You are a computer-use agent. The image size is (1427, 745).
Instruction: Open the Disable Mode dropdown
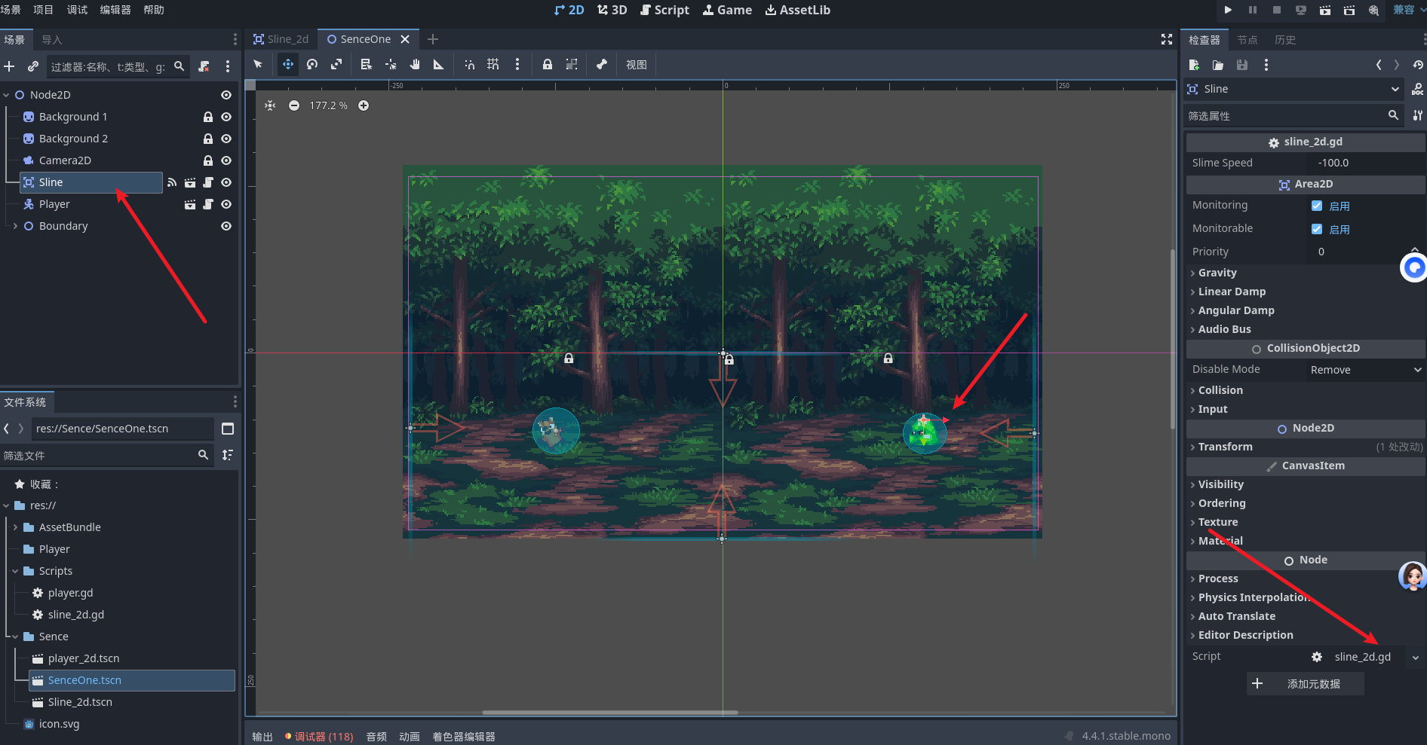(x=1364, y=370)
